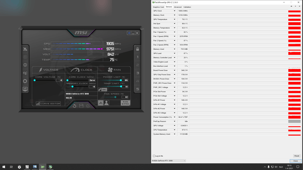Adjust the Temp Limit slider handle
The height and width of the screenshot is (170, 303).
121,87
